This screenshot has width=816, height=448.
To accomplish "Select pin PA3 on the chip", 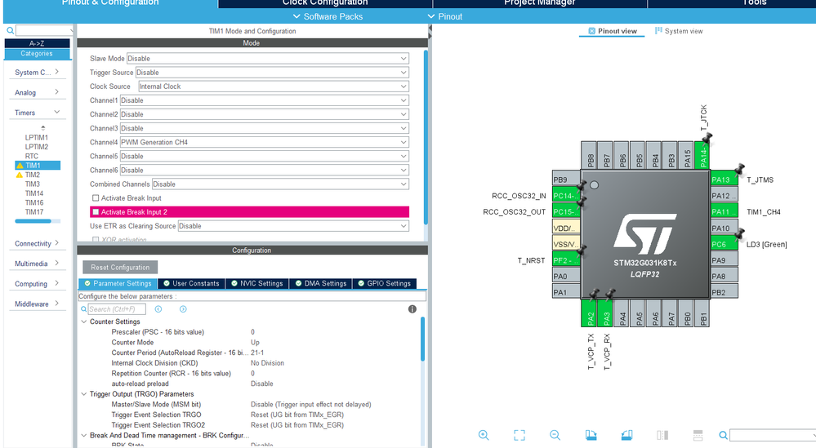I will [604, 313].
